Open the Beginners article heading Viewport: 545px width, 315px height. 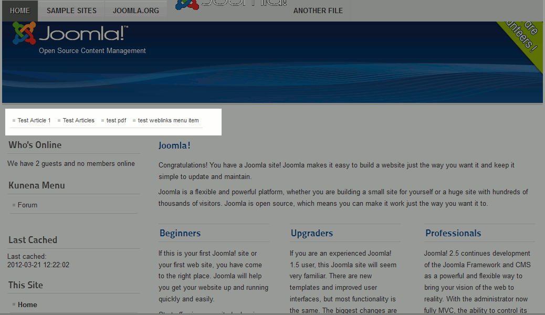[x=180, y=233]
